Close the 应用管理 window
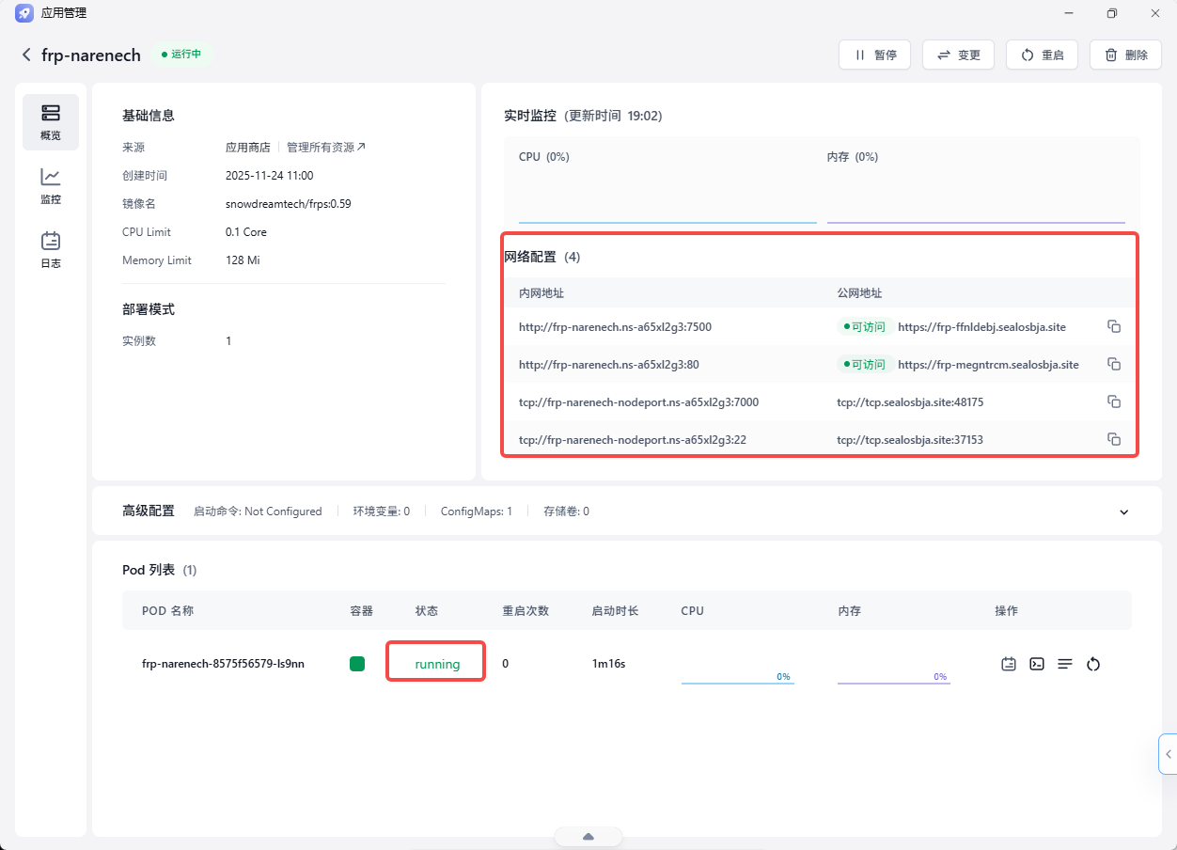This screenshot has height=850, width=1177. coord(1154,13)
